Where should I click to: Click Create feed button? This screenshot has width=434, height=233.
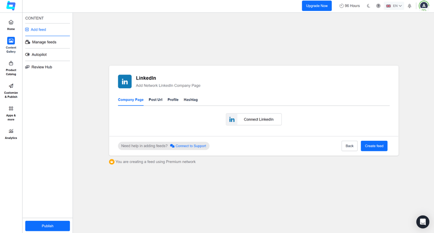coord(374,146)
